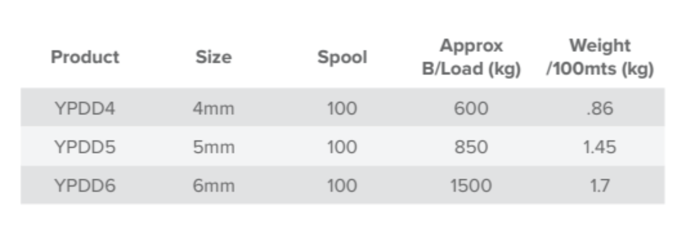Viewport: 677px width, 233px height.
Task: Click the 850 breaking load value
Action: click(471, 147)
